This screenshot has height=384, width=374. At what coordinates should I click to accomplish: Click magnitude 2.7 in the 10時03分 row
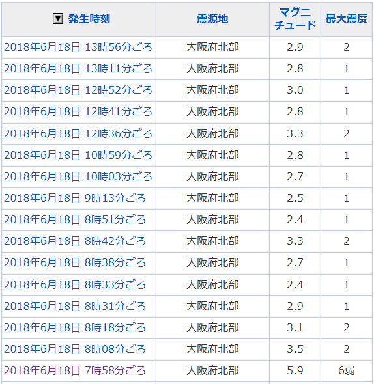point(295,177)
